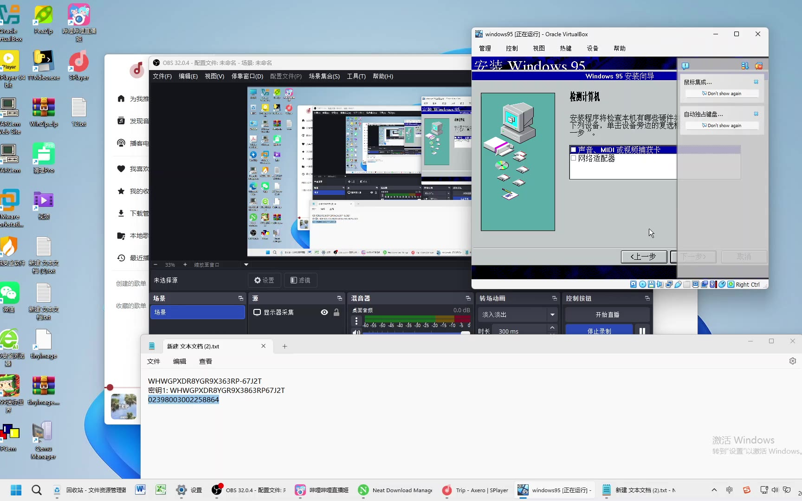Viewport: 802px width, 501px height.
Task: Pop out the 混音器 dock panel
Action: 468,298
